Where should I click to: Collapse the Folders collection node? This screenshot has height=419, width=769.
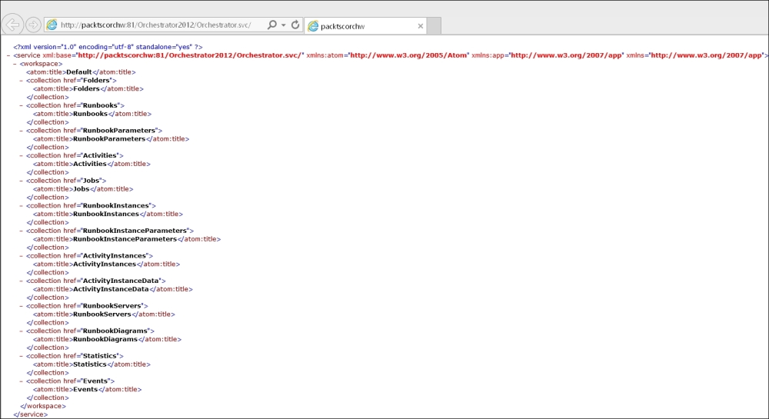[x=22, y=80]
